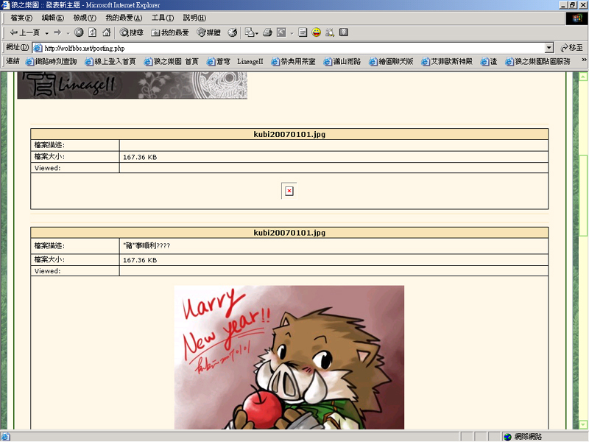Click the Forward arrow button
This screenshot has height=442, width=589.
(57, 32)
